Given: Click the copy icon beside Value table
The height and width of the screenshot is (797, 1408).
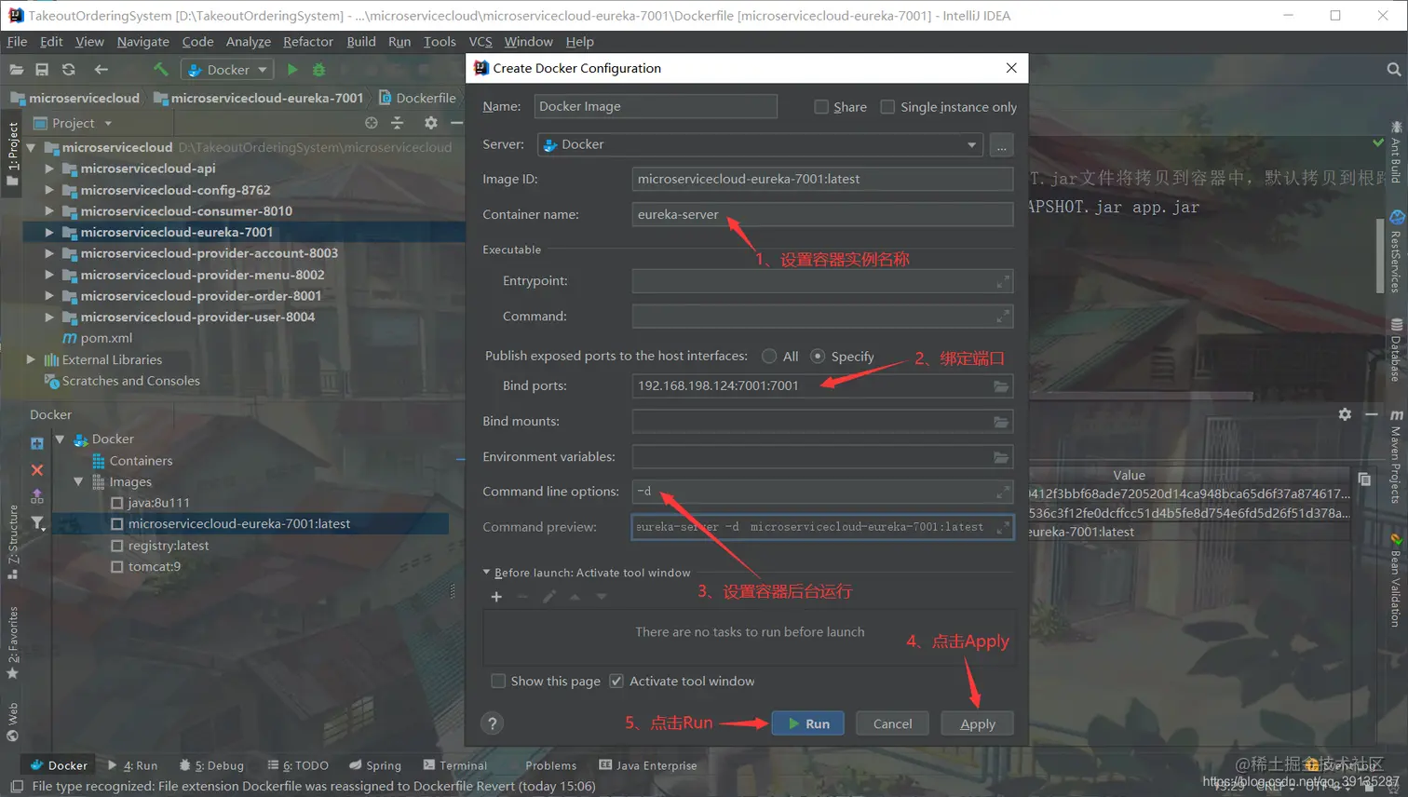Looking at the screenshot, I should (1364, 480).
